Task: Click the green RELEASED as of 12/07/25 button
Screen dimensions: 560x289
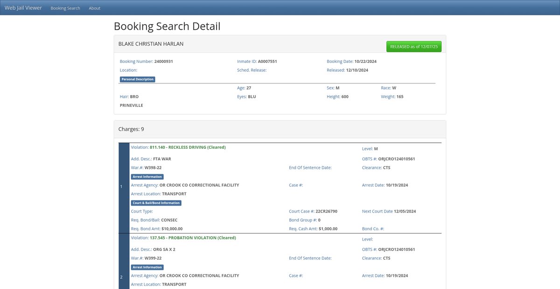Action: point(413,47)
